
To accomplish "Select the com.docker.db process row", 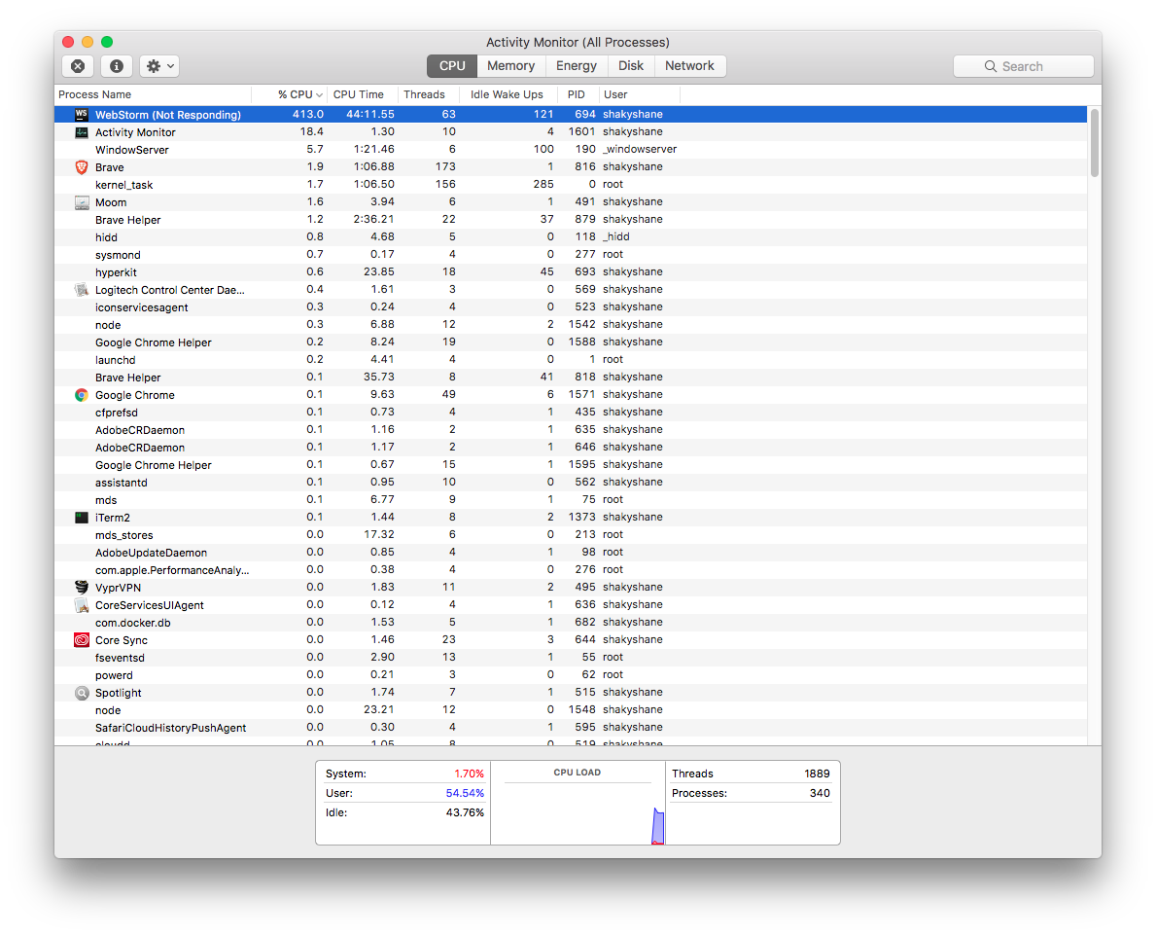I will point(571,623).
